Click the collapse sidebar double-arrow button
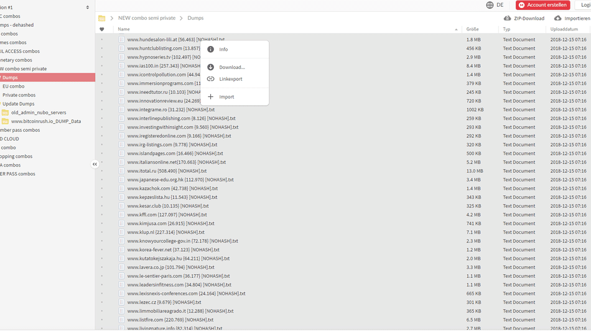This screenshot has height=332, width=591. 95,164
